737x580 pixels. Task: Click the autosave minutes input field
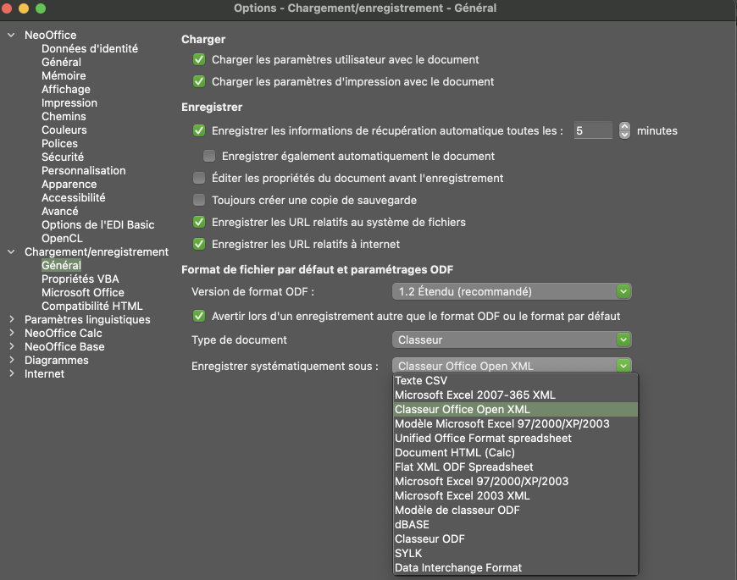tap(592, 130)
